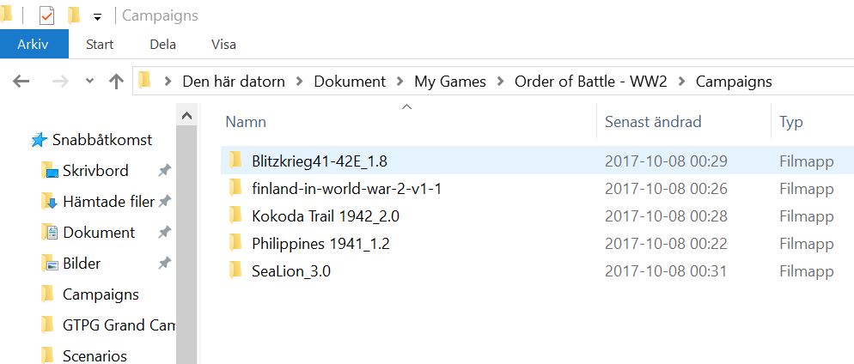Screen dimensions: 854x364
Task: Open the Arkiv file menu
Action: point(34,44)
